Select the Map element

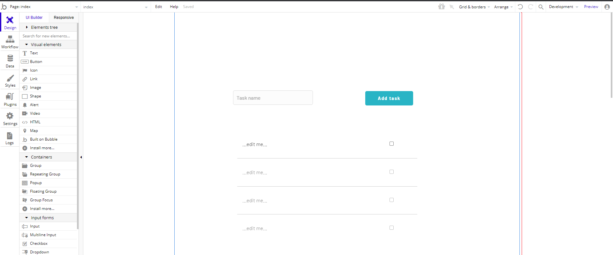[48, 131]
